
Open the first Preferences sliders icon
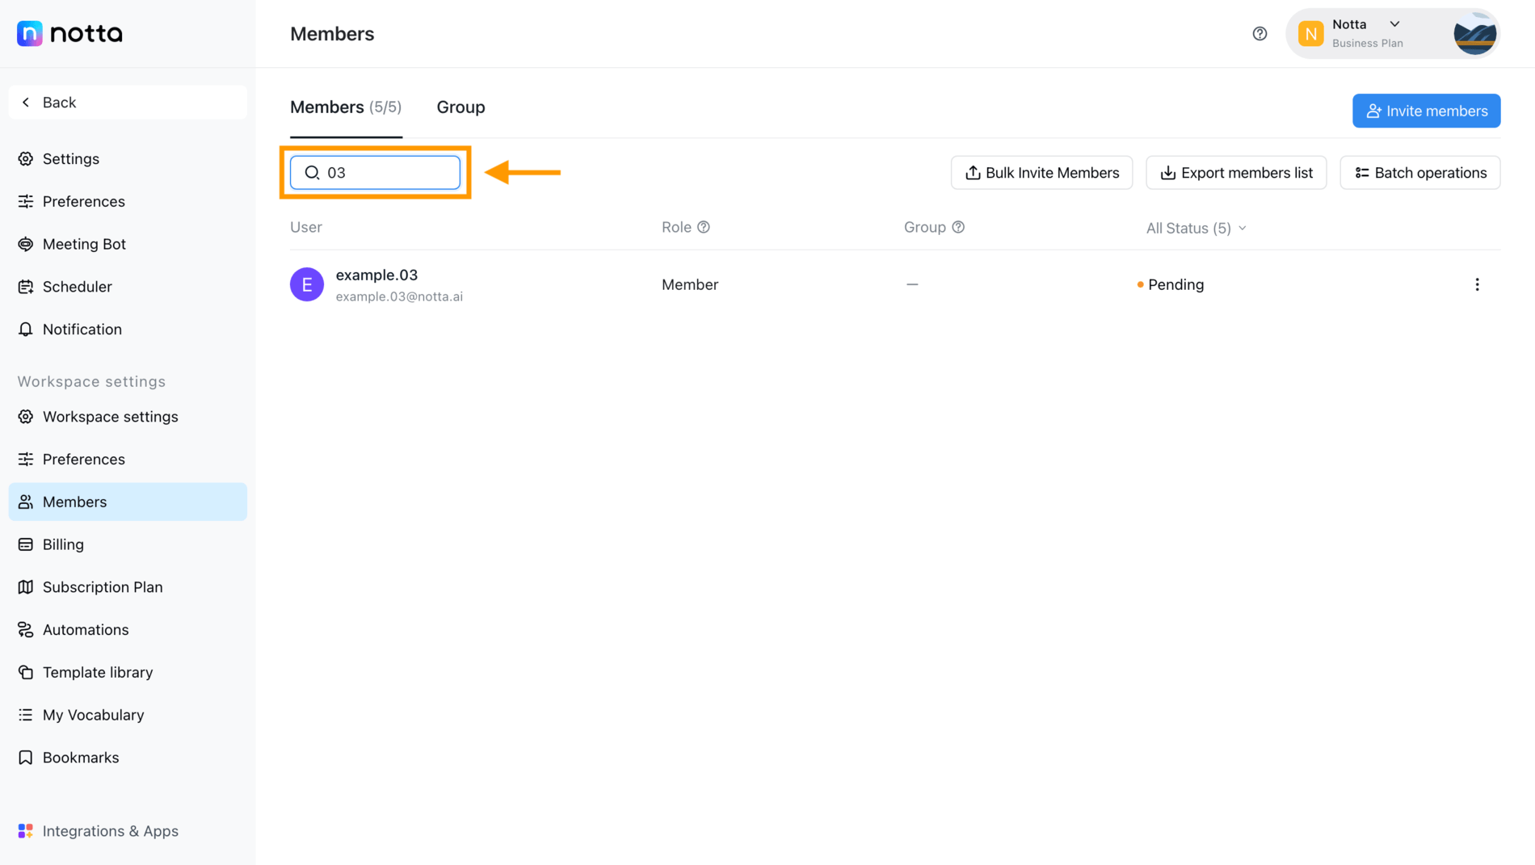tap(26, 201)
